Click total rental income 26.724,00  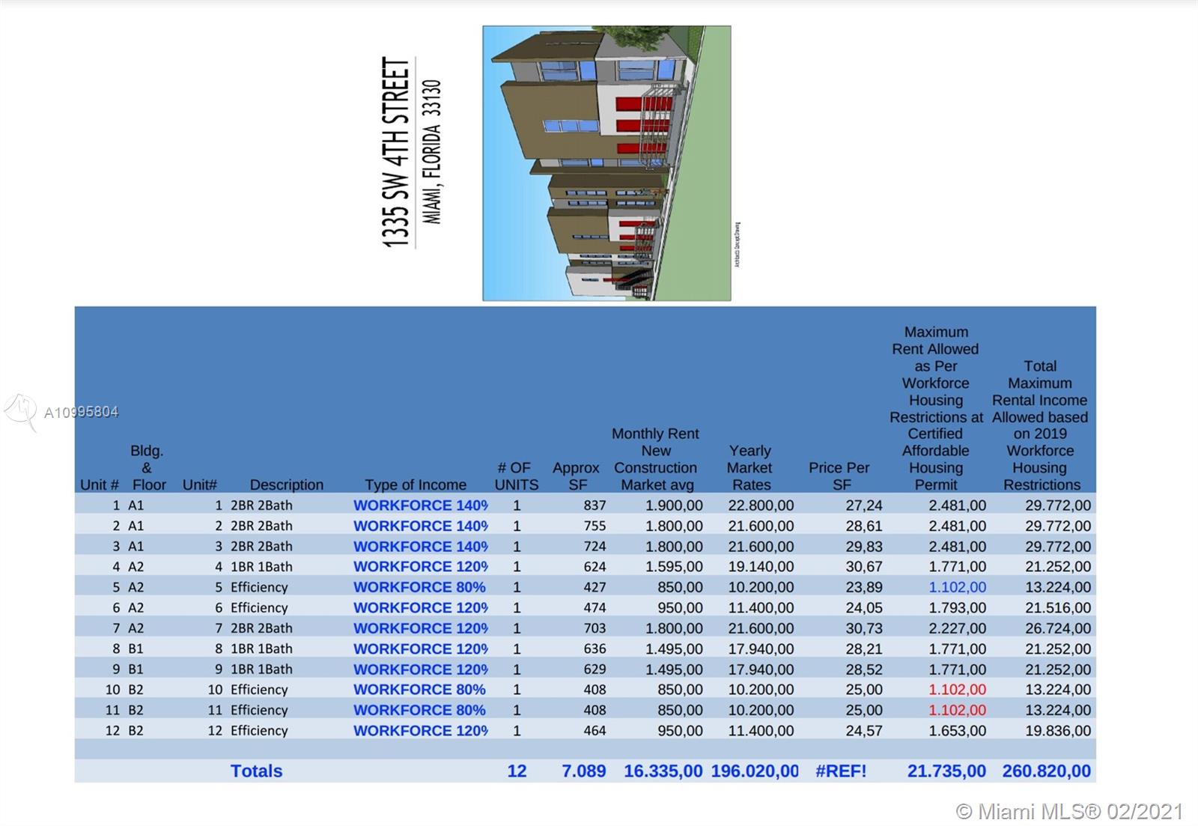pyautogui.click(x=1058, y=628)
